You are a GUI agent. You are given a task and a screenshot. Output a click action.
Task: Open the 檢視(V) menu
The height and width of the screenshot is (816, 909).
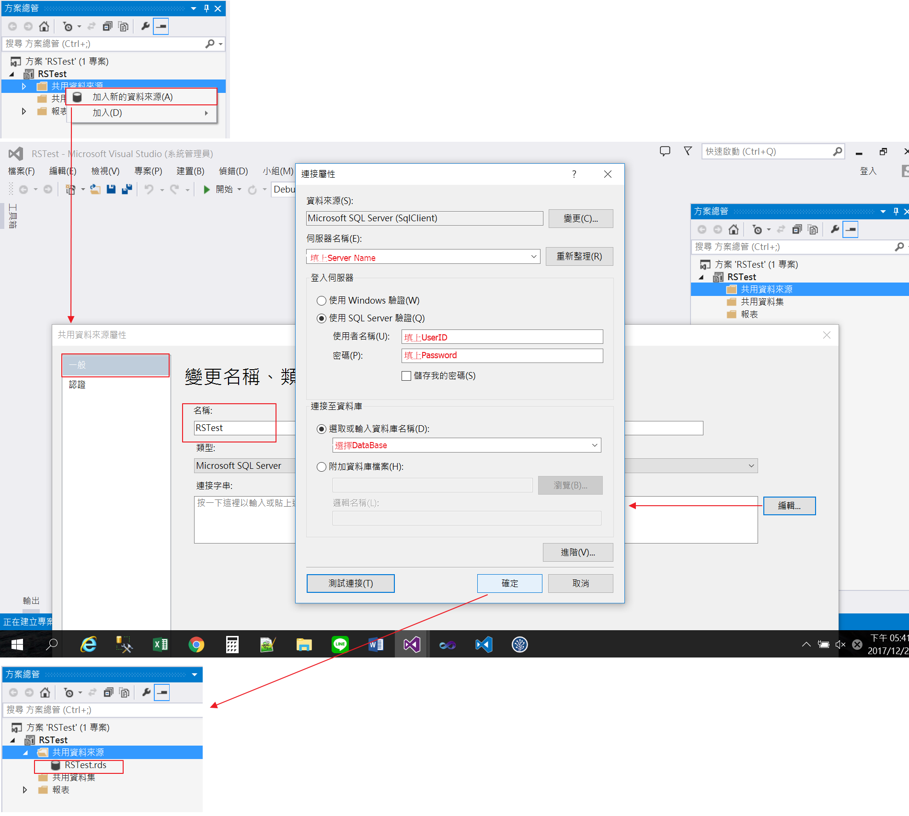click(105, 171)
